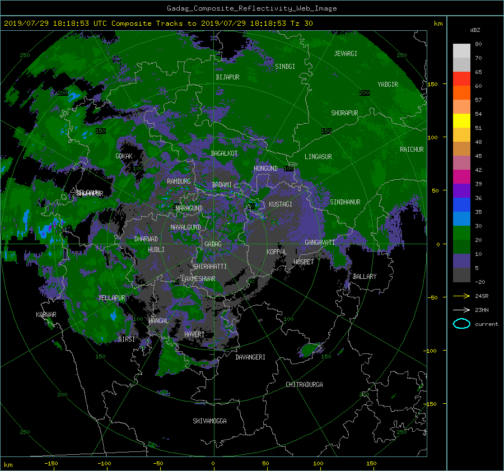Click the SHIVAMOGGA city label
Viewport: 504px width, 471px height.
[x=209, y=421]
